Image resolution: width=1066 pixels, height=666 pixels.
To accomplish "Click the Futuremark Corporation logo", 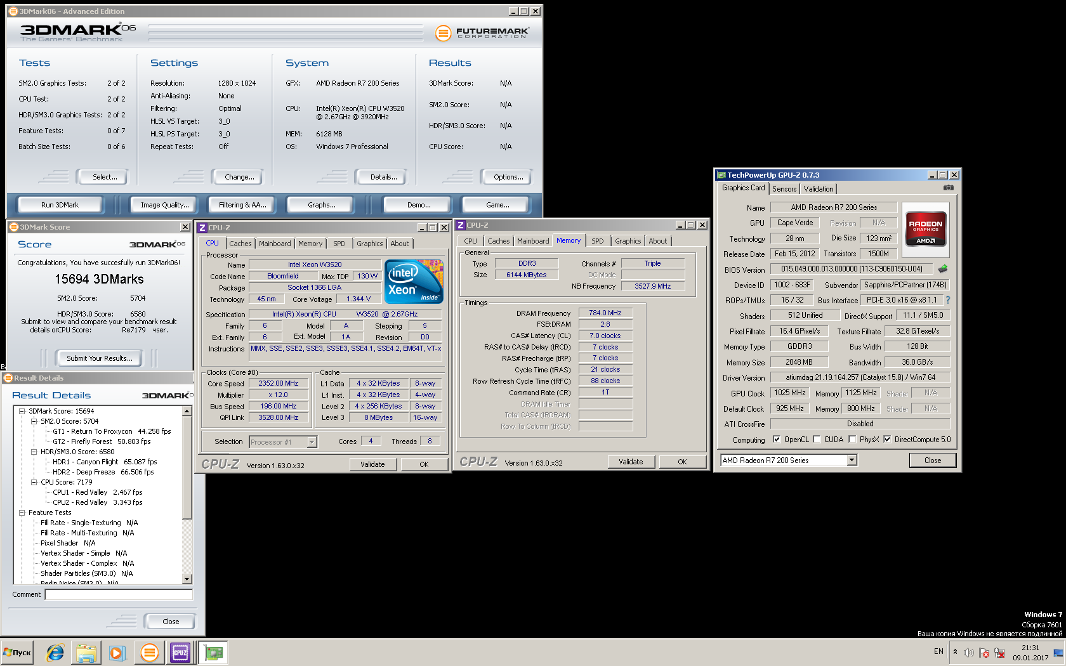I will (x=482, y=32).
